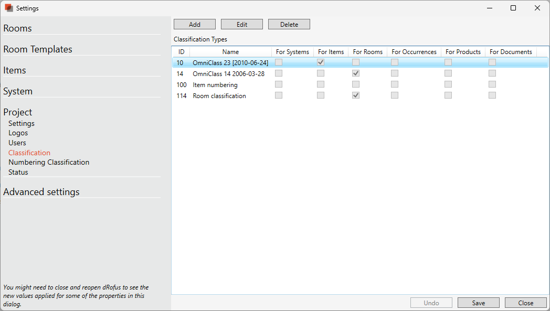Click the Add classification type button

tap(195, 25)
